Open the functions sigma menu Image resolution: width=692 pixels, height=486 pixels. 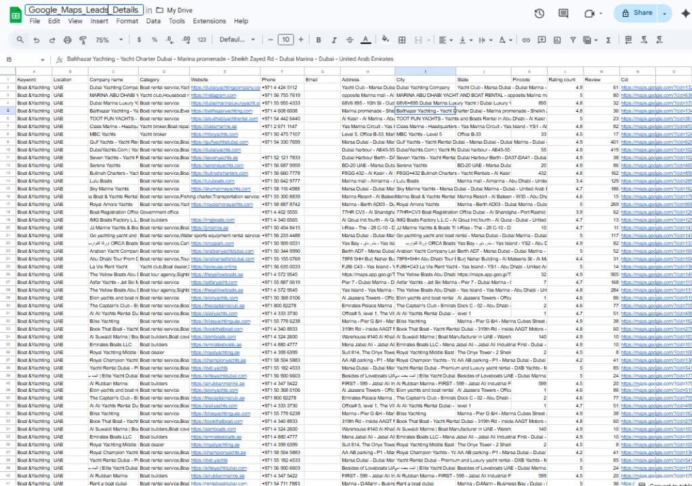pyautogui.click(x=608, y=40)
